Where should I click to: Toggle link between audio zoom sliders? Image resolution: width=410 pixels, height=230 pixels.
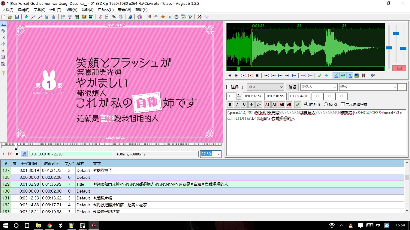(399, 68)
